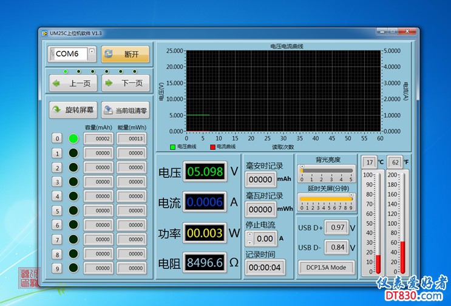
Task: Click the green 电压曲线 legend swatch
Action: [x=172, y=147]
